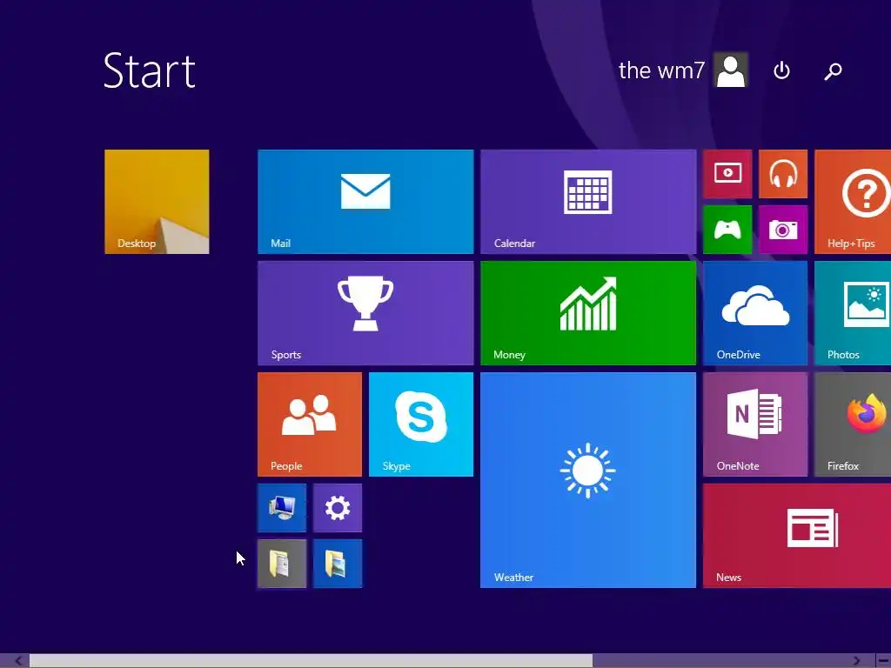Click the search magnifier button

pos(833,70)
